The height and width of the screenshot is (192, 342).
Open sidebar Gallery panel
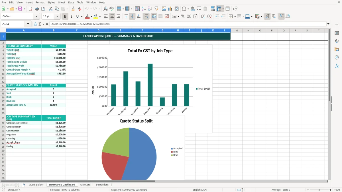(x=337, y=49)
